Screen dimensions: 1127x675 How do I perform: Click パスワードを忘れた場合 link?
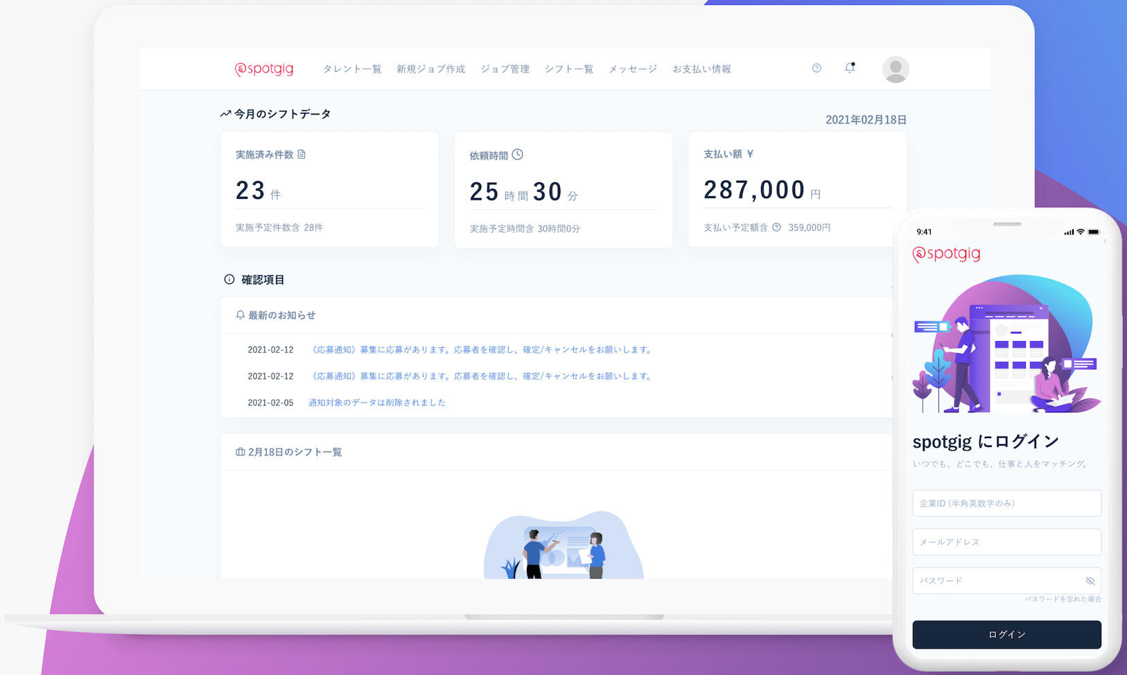[1063, 599]
